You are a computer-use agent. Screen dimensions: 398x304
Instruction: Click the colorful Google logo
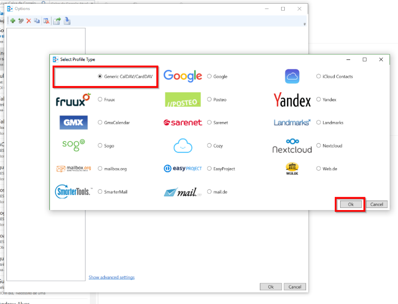tap(183, 76)
